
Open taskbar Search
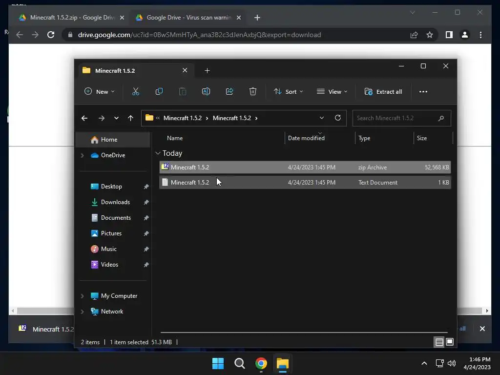point(239,363)
